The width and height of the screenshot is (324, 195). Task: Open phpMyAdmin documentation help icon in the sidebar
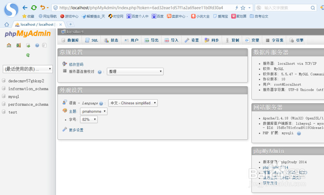pyautogui.click(x=37, y=45)
